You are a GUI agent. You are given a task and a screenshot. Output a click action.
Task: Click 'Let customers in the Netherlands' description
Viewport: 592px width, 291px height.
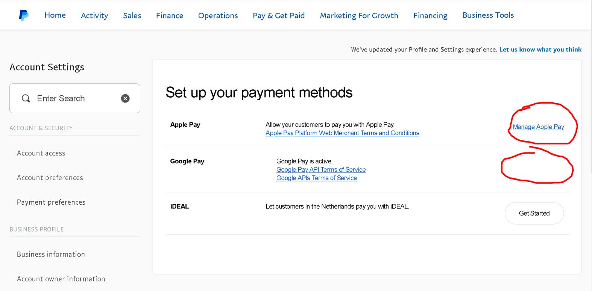337,207
